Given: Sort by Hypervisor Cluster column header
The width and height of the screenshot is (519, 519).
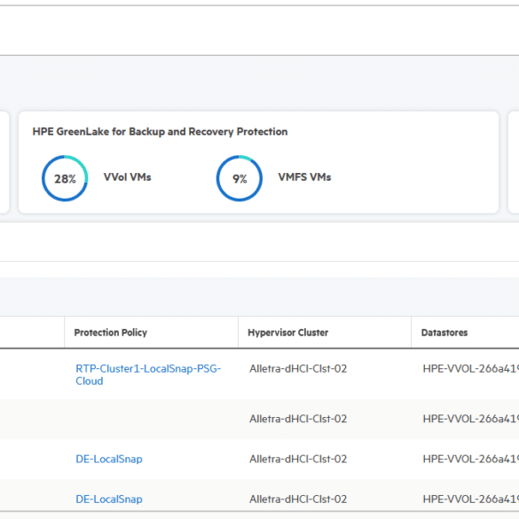Looking at the screenshot, I should click(288, 333).
